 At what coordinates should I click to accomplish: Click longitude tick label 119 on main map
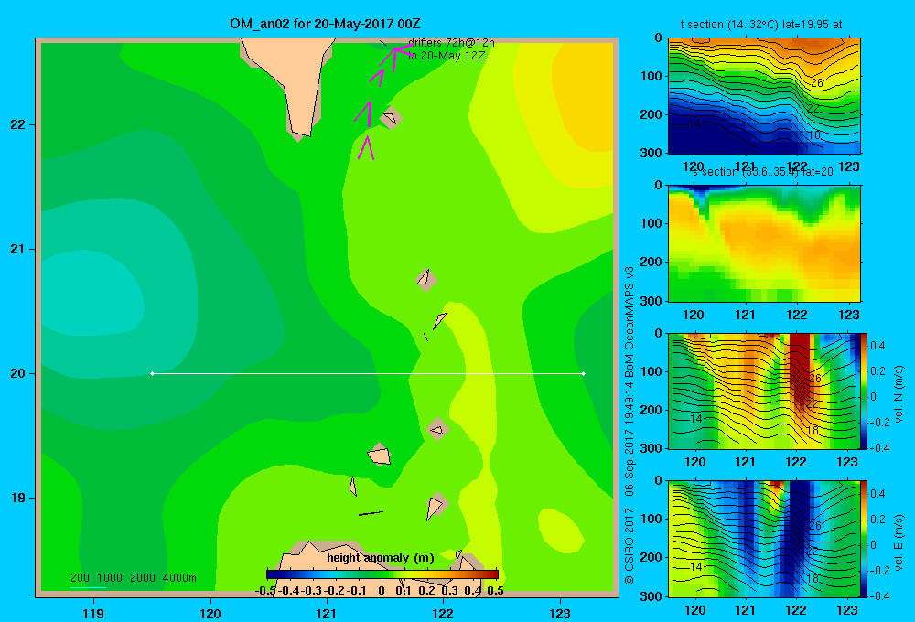(x=93, y=613)
